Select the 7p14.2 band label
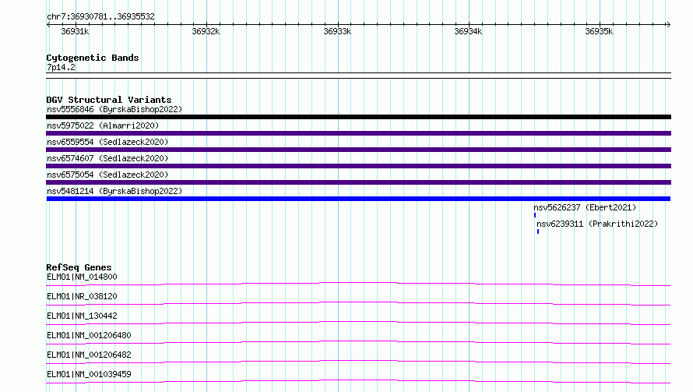Image resolution: width=693 pixels, height=392 pixels. point(61,67)
